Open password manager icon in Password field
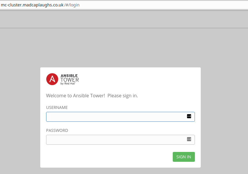This screenshot has height=174, width=248. [x=189, y=139]
